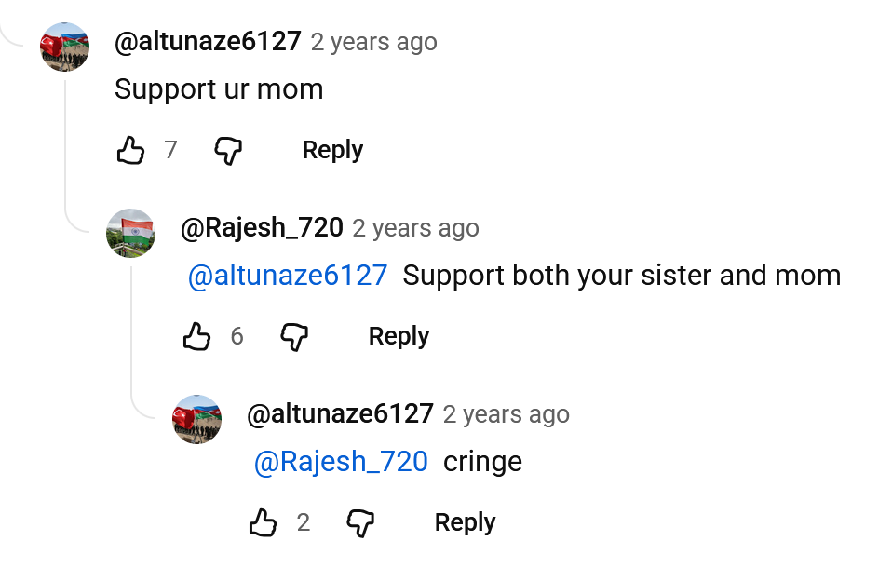The height and width of the screenshot is (568, 892).
Task: Dislike the "cringe" reply
Action: coord(360,522)
